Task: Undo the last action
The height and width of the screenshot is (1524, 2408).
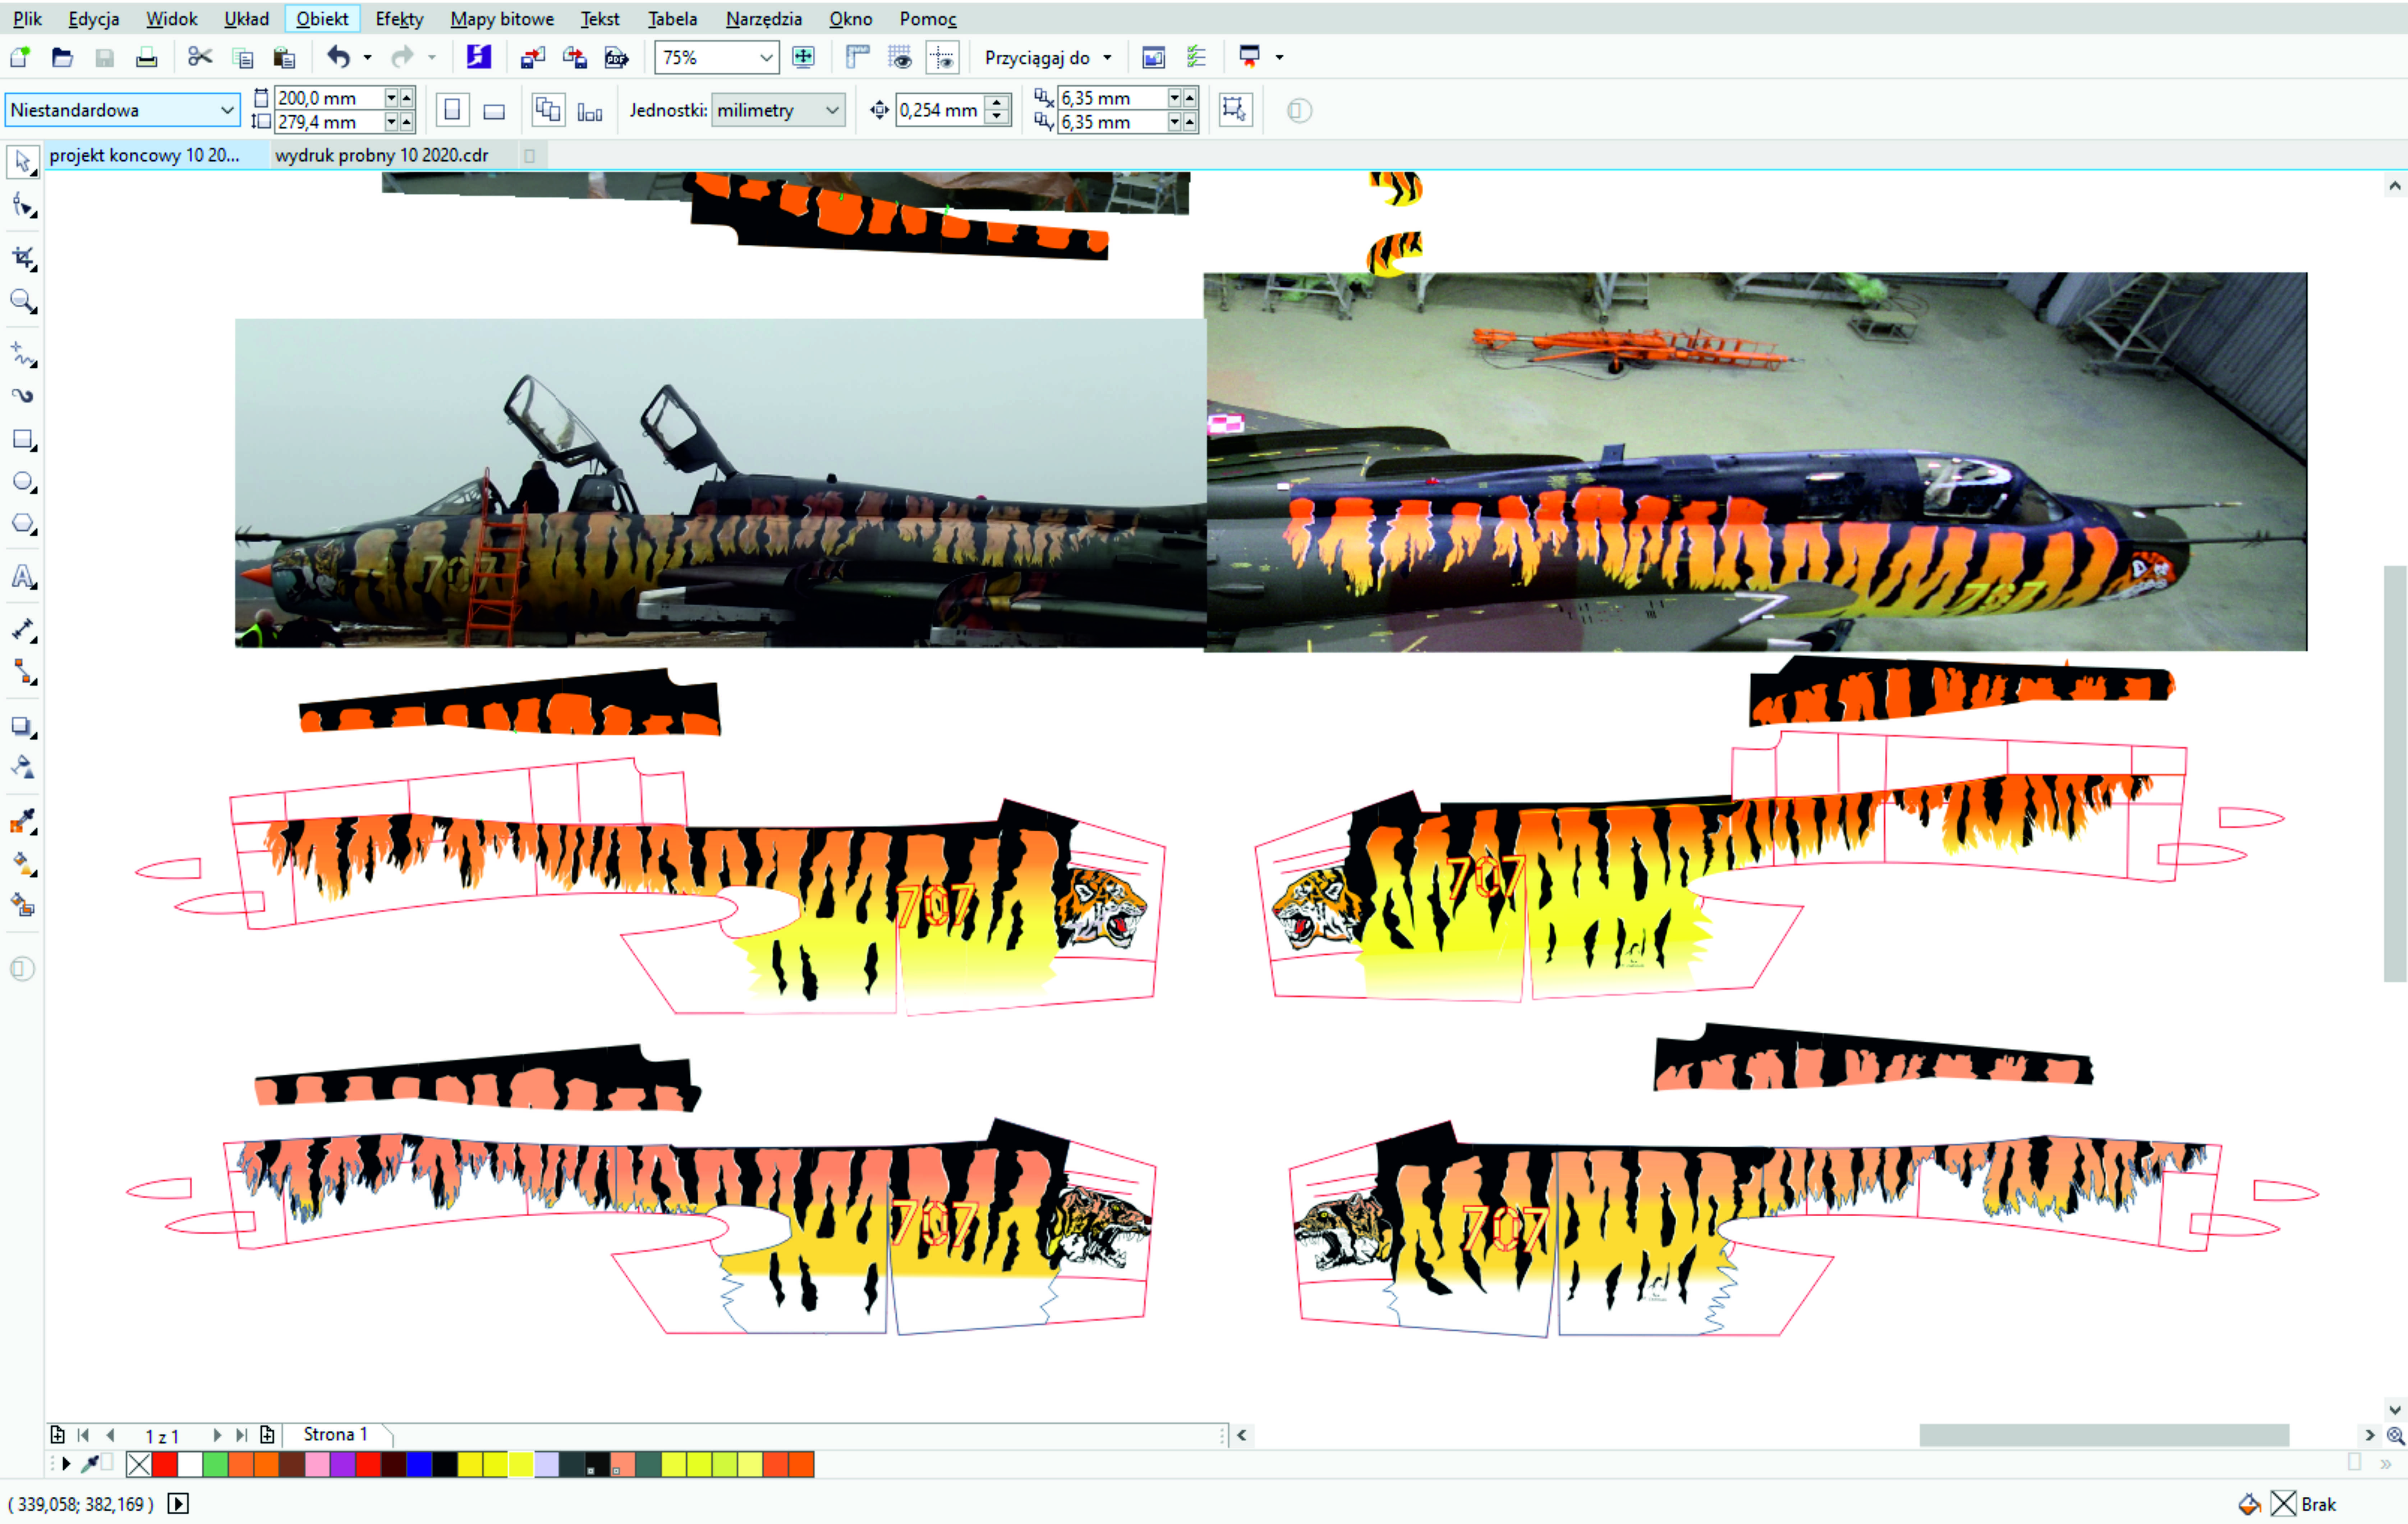Action: point(339,58)
